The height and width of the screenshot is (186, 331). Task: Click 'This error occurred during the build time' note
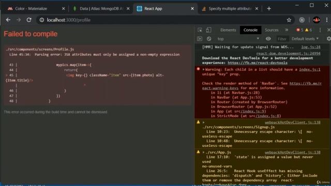55,112
